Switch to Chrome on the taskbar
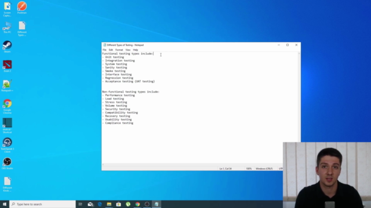Screen dimensions: 371x208 tap(137, 204)
